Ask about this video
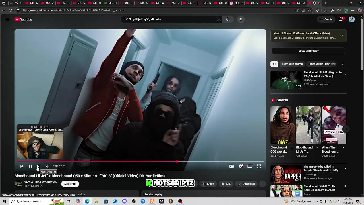Screen dimensions: 364x205 pyautogui.click(x=226, y=184)
